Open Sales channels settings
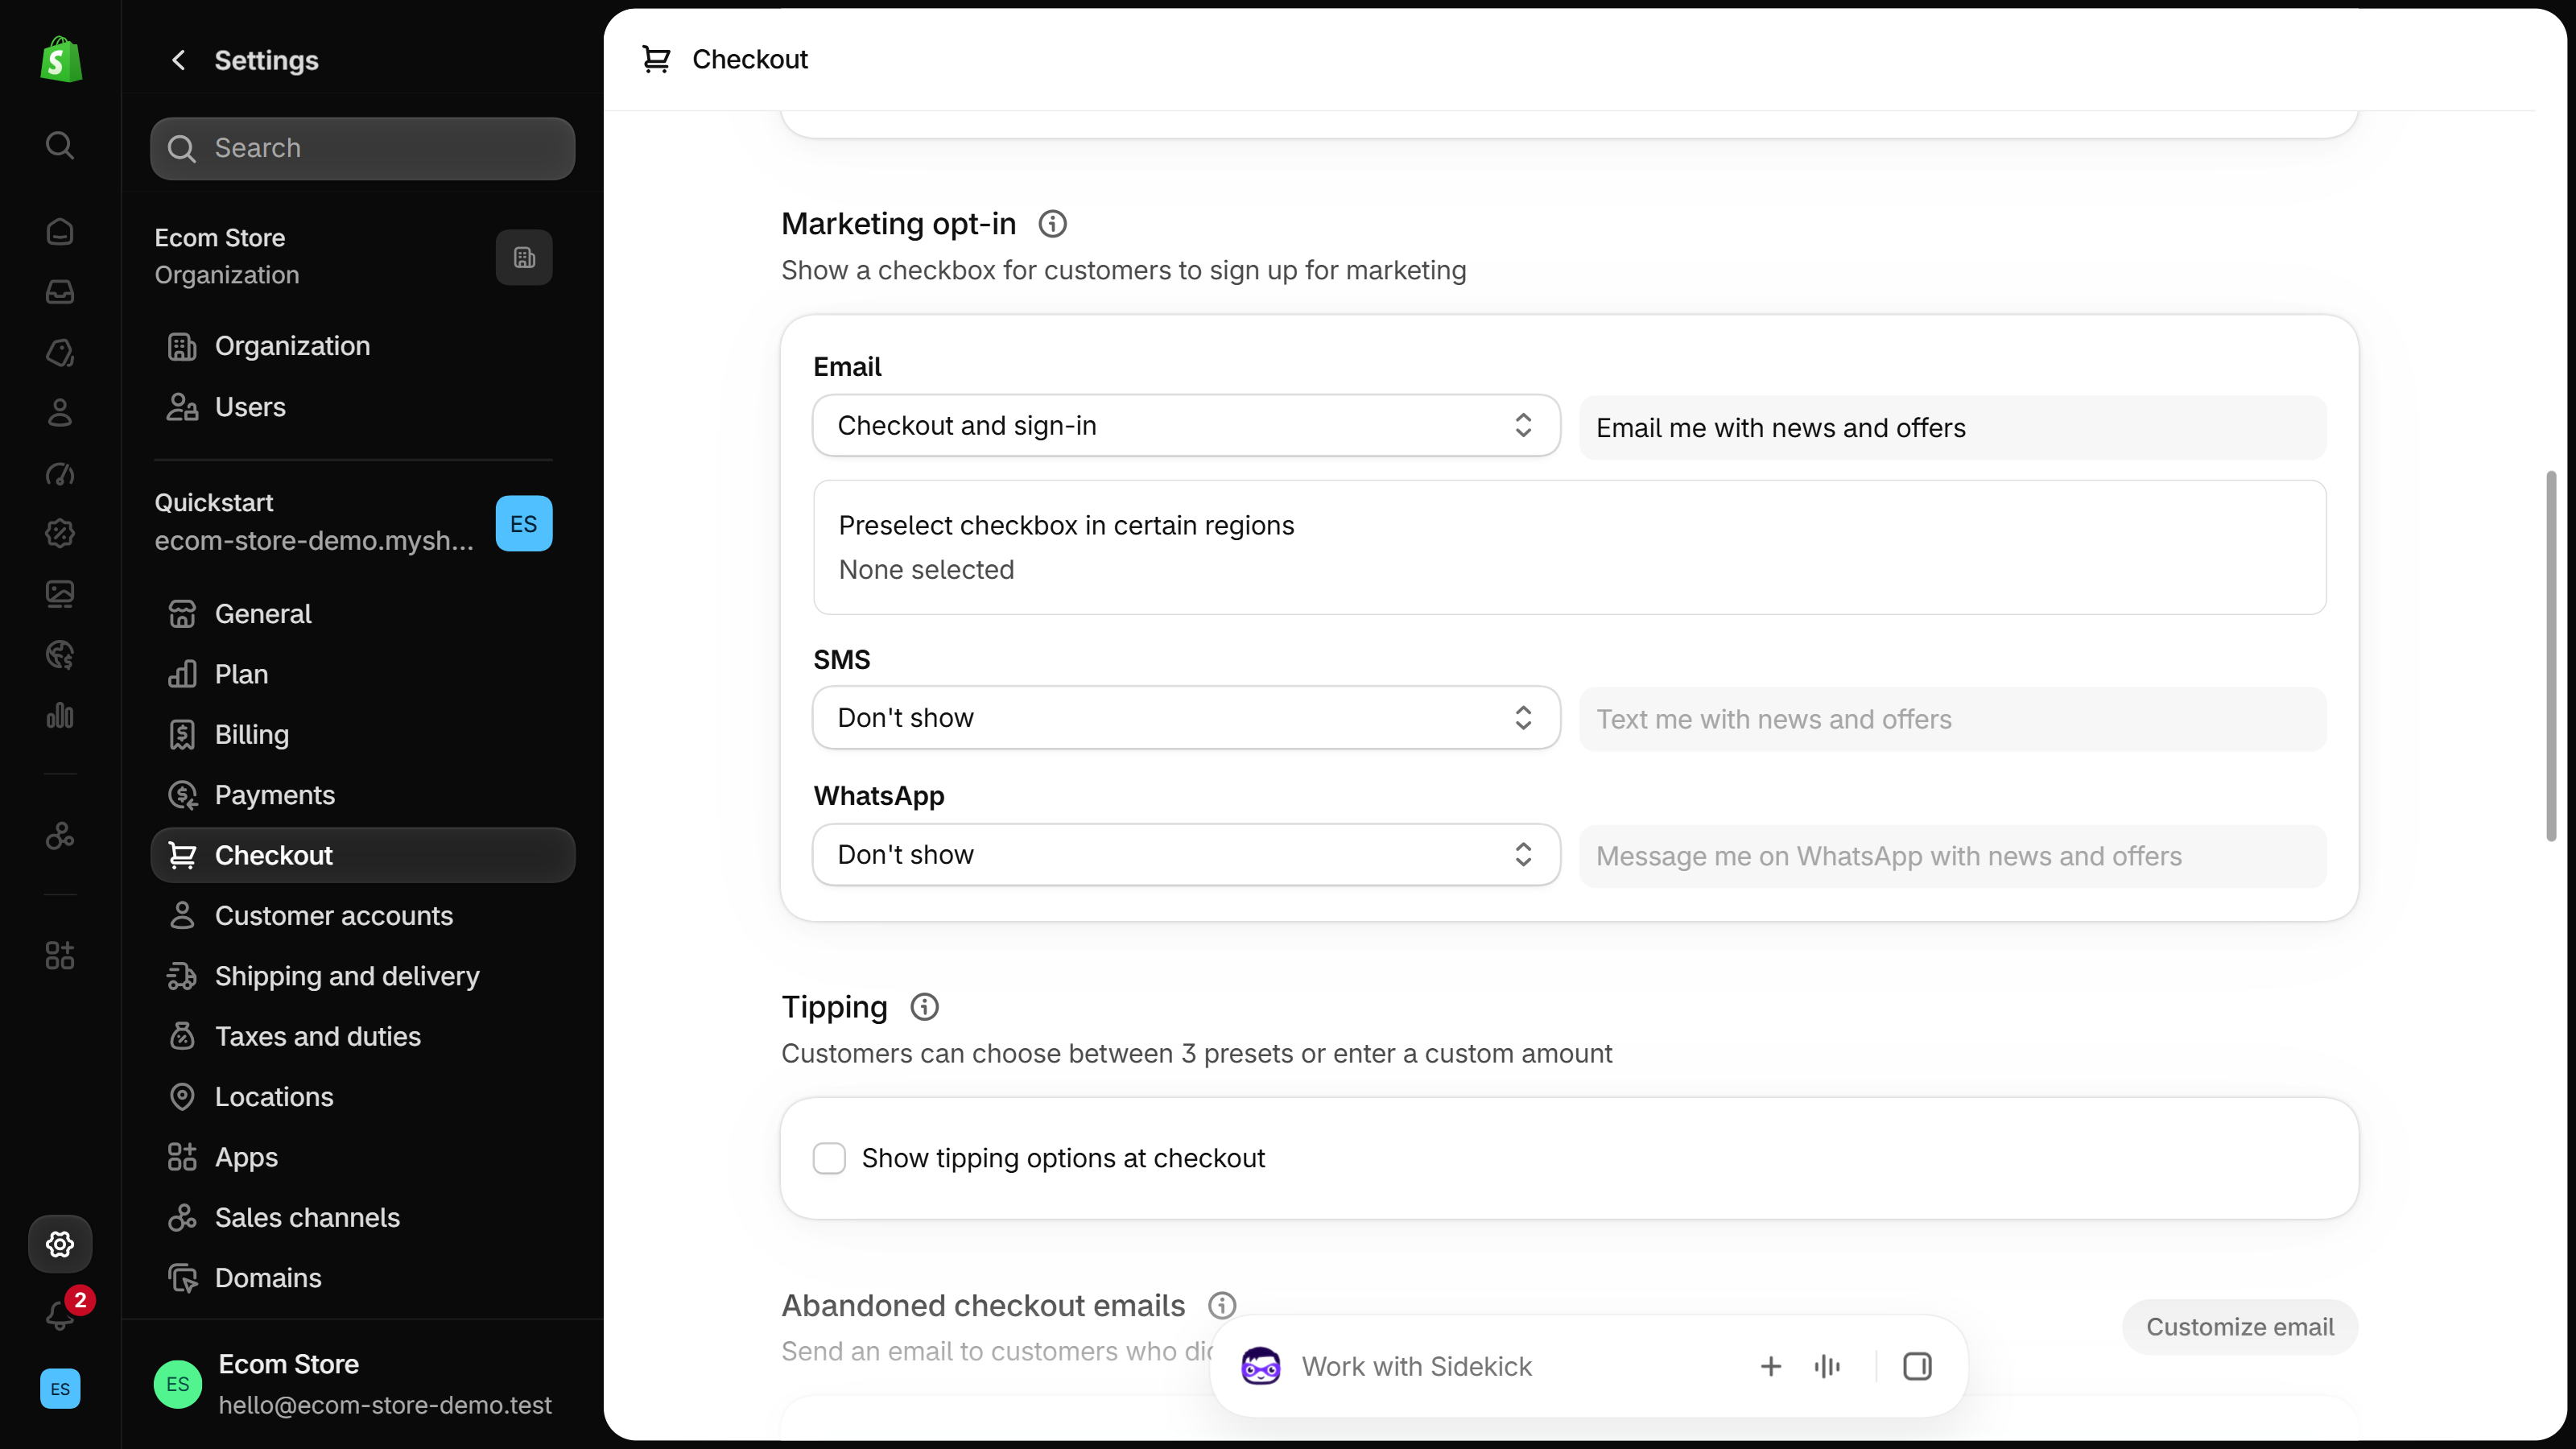The image size is (2576, 1449). click(363, 1218)
